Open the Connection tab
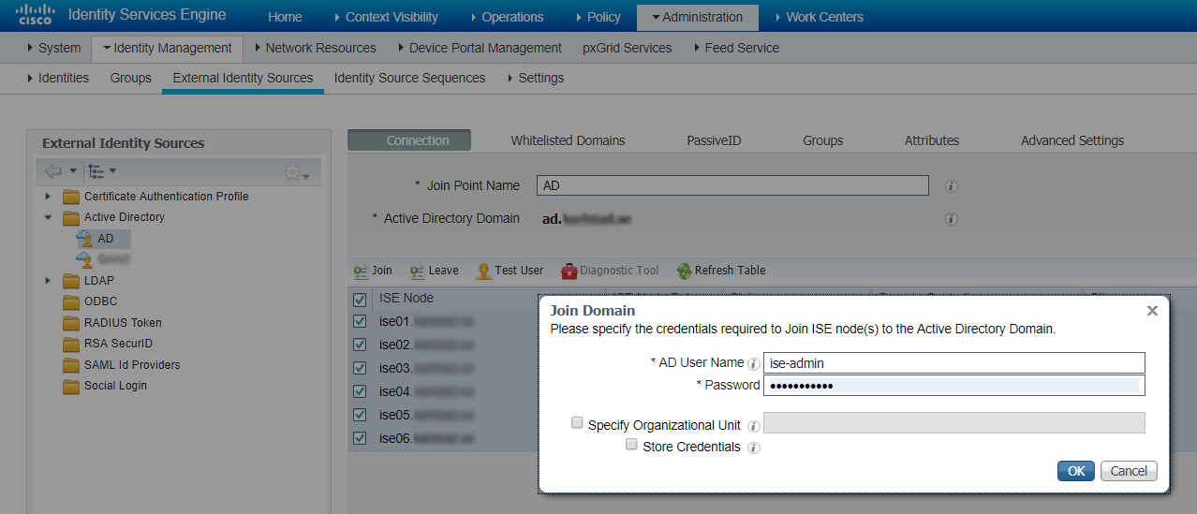 pos(409,140)
